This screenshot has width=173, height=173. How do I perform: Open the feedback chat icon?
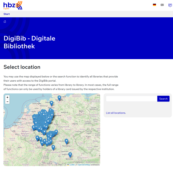point(170,5)
